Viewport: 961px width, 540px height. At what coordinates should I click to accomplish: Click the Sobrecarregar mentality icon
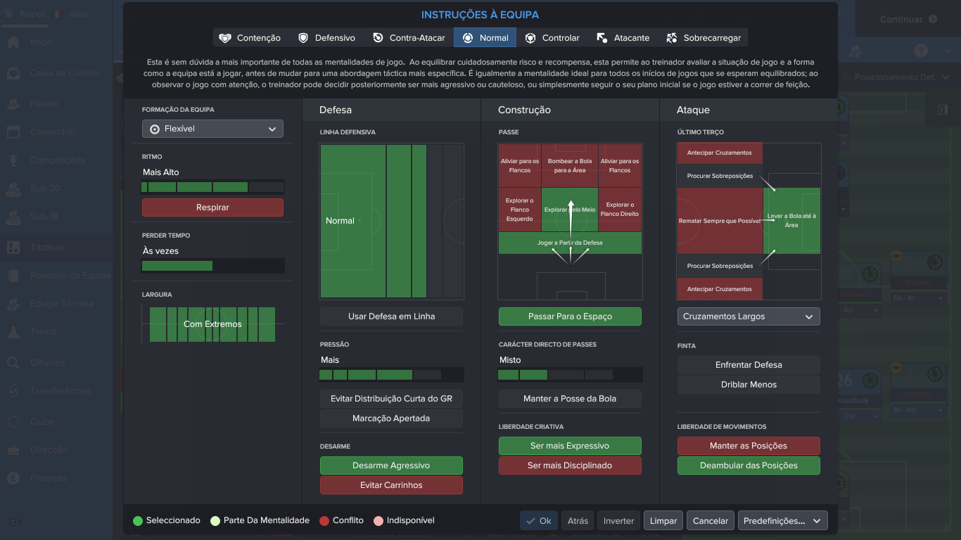671,38
